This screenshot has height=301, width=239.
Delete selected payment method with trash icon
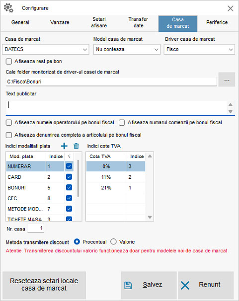tap(76, 146)
